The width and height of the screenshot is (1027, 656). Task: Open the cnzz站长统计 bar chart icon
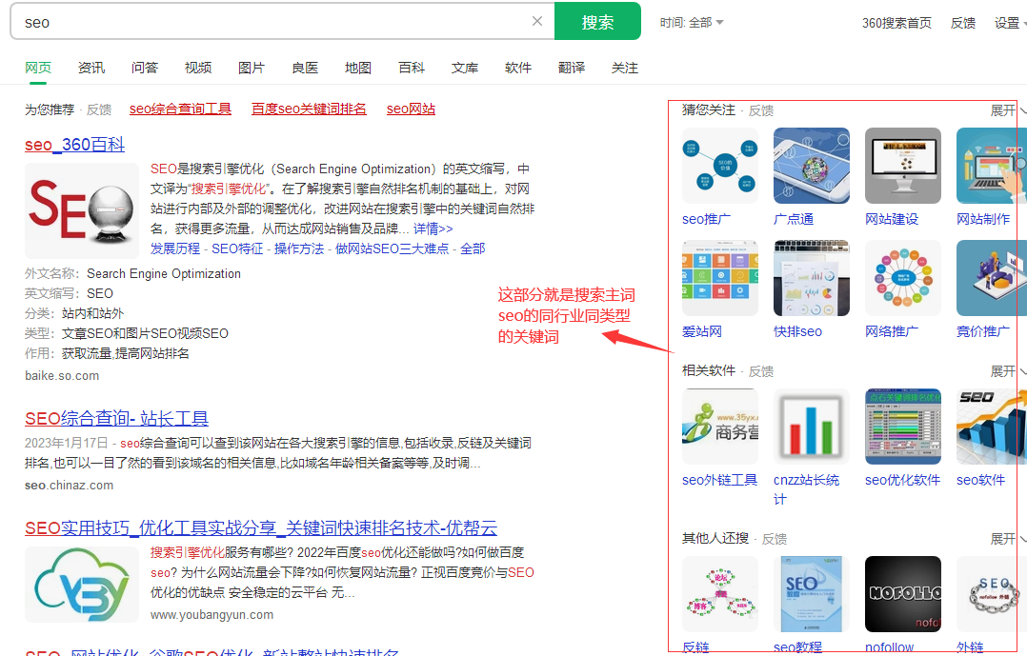tap(812, 427)
